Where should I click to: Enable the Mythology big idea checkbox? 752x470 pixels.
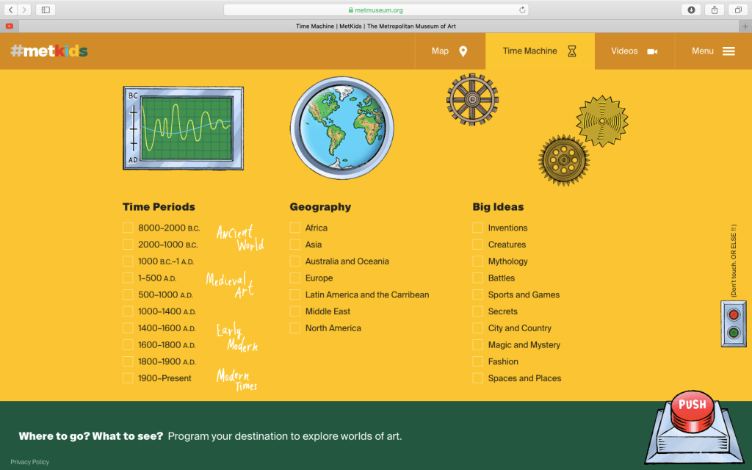coord(478,261)
